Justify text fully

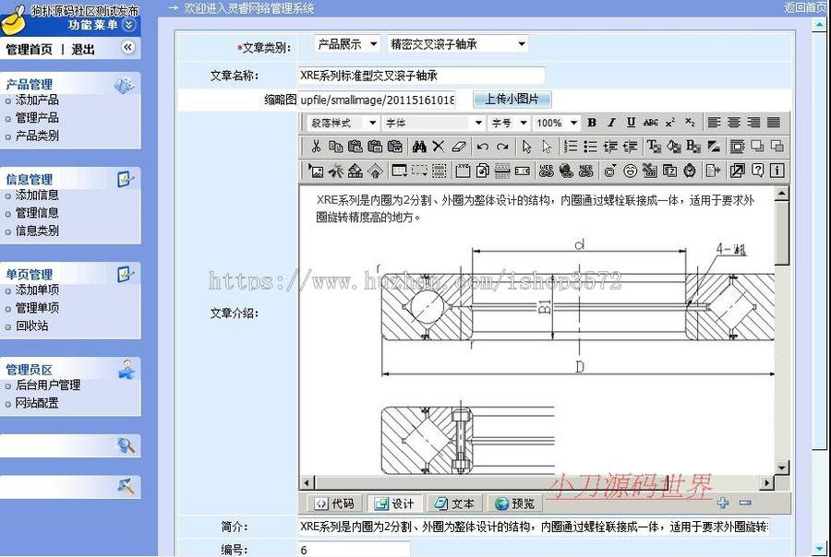(x=774, y=123)
